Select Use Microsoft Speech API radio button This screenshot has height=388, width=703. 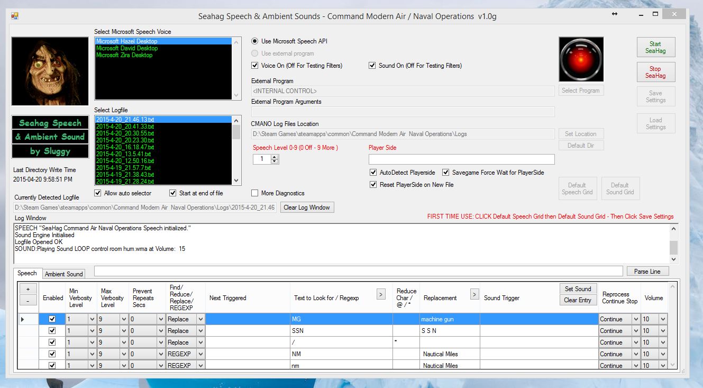255,41
